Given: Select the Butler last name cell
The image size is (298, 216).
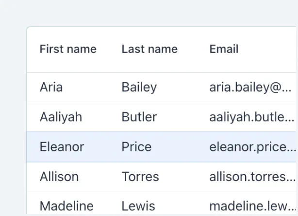Looking at the screenshot, I should (139, 117).
